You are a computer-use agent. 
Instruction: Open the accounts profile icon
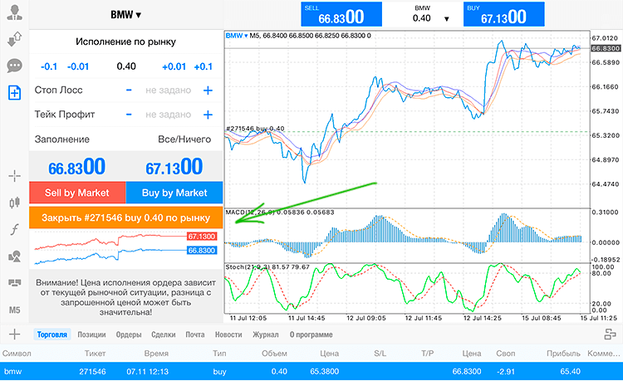tap(15, 12)
